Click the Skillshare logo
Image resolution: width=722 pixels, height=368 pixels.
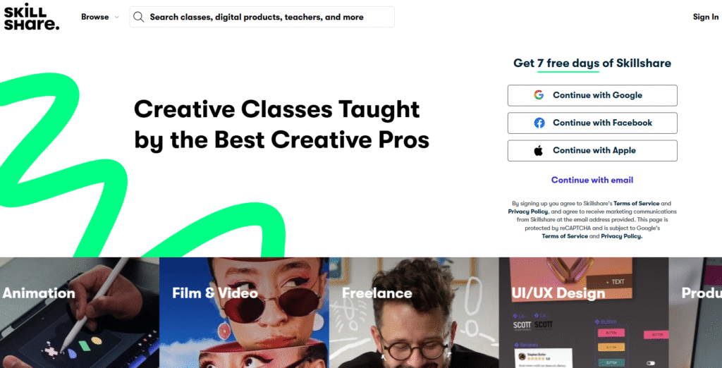point(32,17)
